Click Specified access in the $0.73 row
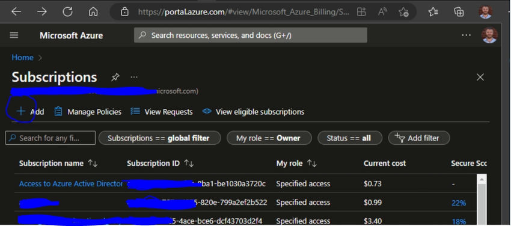The height and width of the screenshot is (226, 511). [303, 184]
